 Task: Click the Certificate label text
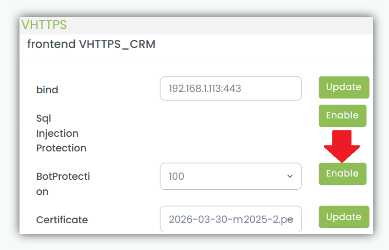coord(62,220)
